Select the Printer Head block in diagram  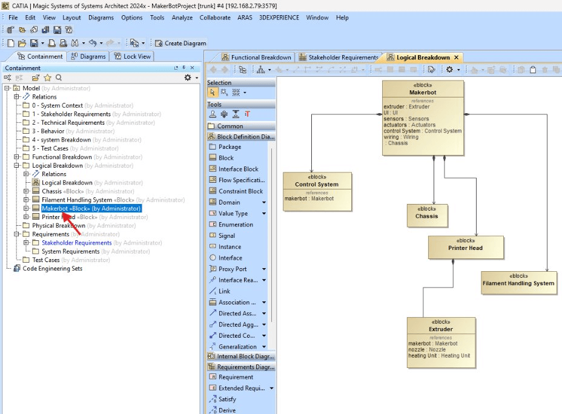click(466, 248)
